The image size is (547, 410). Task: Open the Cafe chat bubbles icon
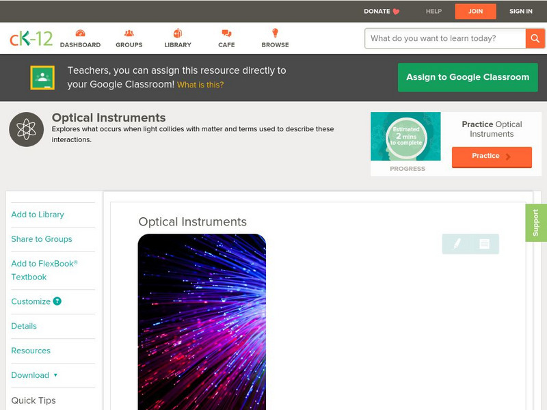(226, 33)
